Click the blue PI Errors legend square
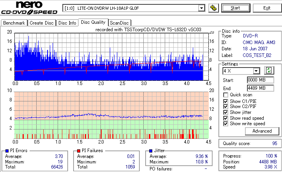This screenshot has width=282, height=172. (x=7, y=151)
